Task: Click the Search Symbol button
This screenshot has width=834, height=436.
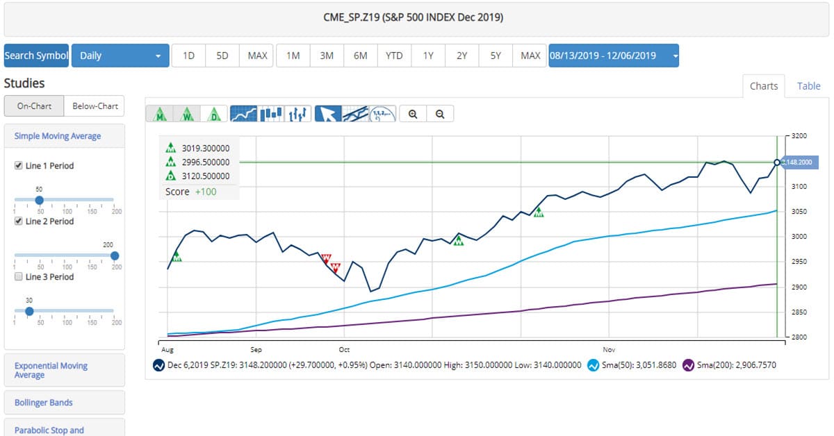Action: click(x=36, y=56)
